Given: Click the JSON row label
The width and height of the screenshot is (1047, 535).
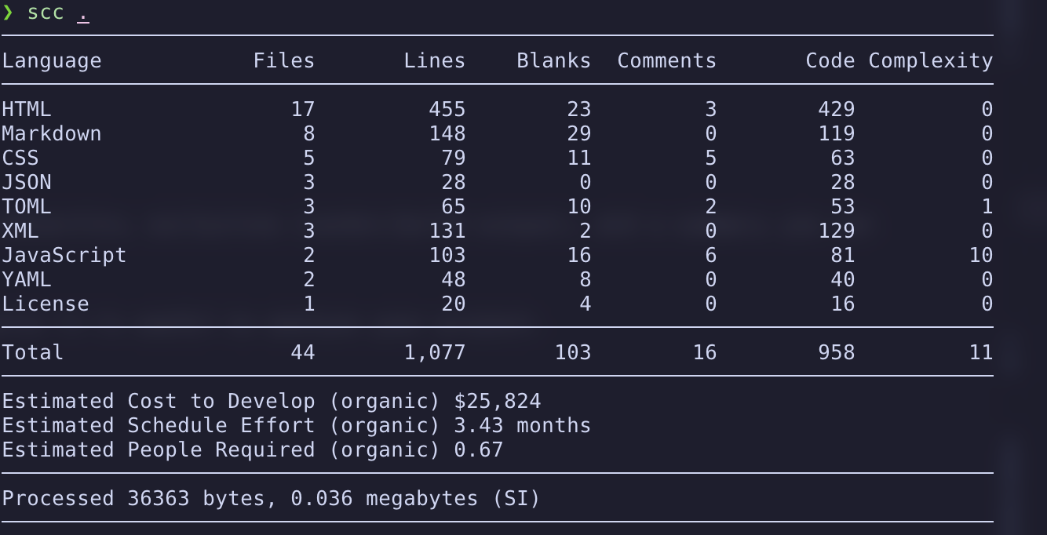Looking at the screenshot, I should click(27, 182).
